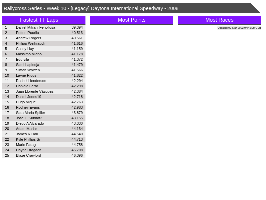
Task: Select driver Massimo Miano
Action: pos(29,54)
